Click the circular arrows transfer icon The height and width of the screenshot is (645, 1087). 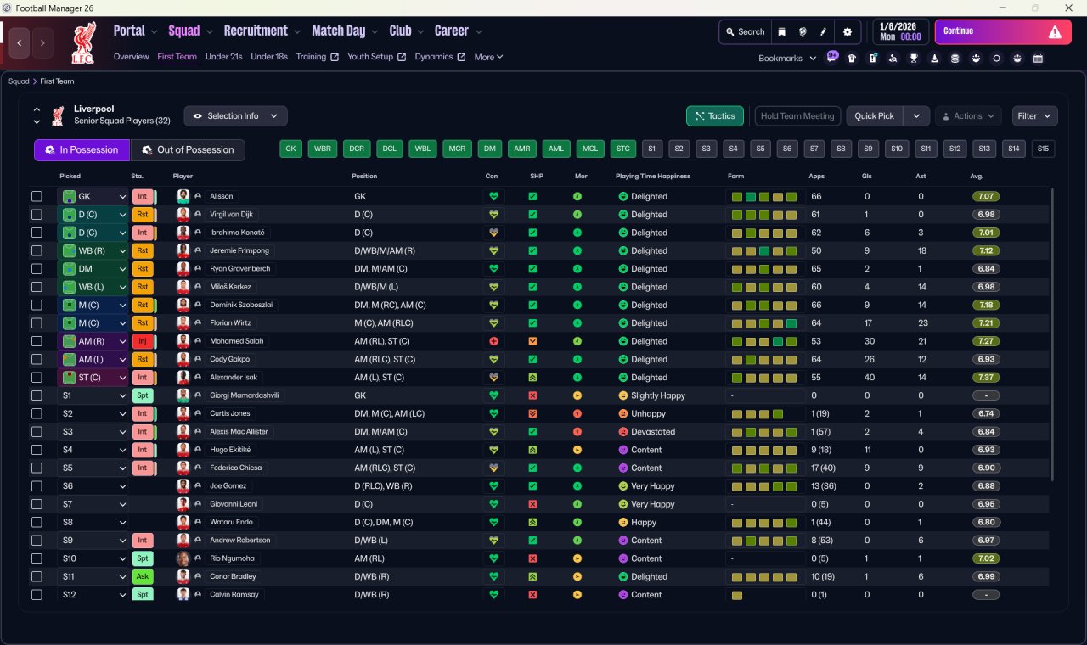pyautogui.click(x=996, y=59)
